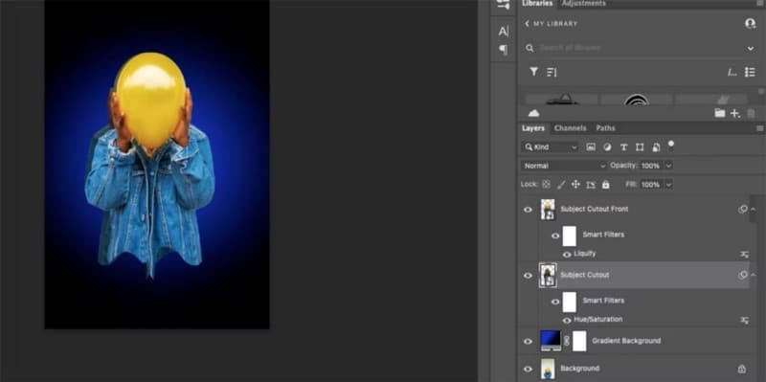Open the Character panel icon
The width and height of the screenshot is (766, 382).
504,32
